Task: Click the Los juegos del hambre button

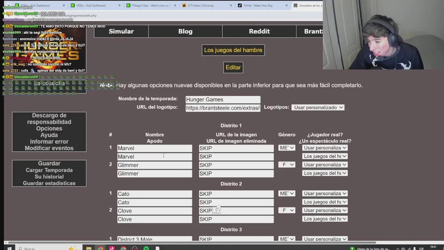Action: (233, 50)
